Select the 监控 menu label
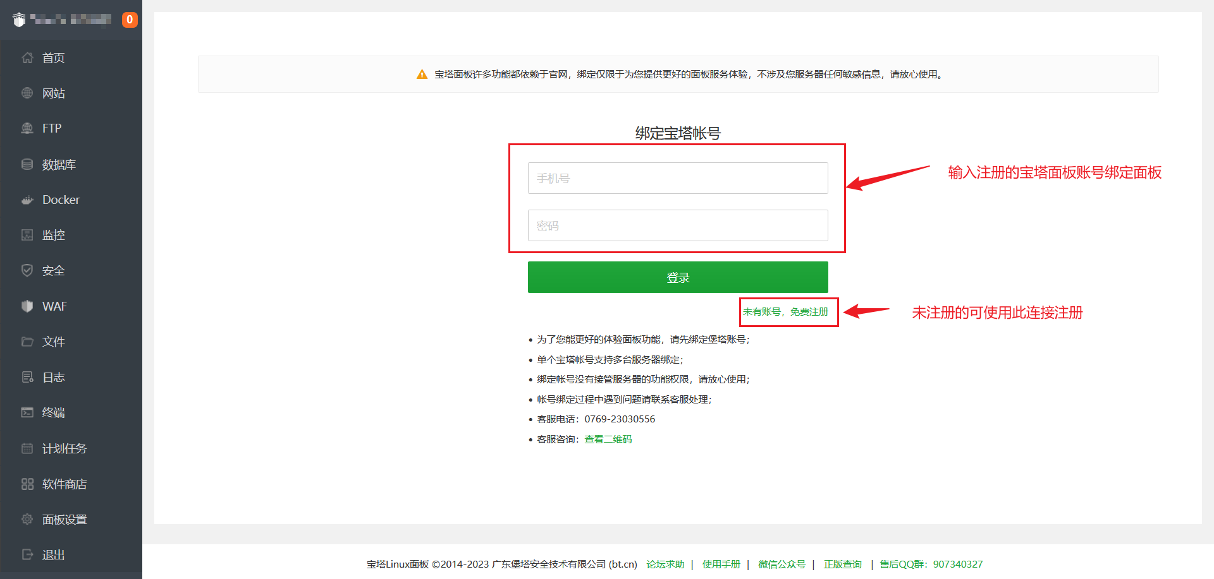The height and width of the screenshot is (579, 1214). point(54,235)
